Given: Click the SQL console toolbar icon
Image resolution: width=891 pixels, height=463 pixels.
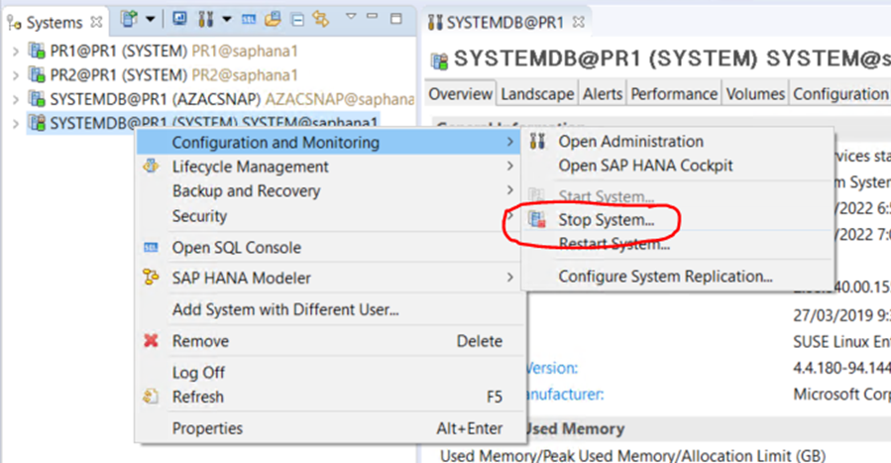Looking at the screenshot, I should [x=249, y=20].
